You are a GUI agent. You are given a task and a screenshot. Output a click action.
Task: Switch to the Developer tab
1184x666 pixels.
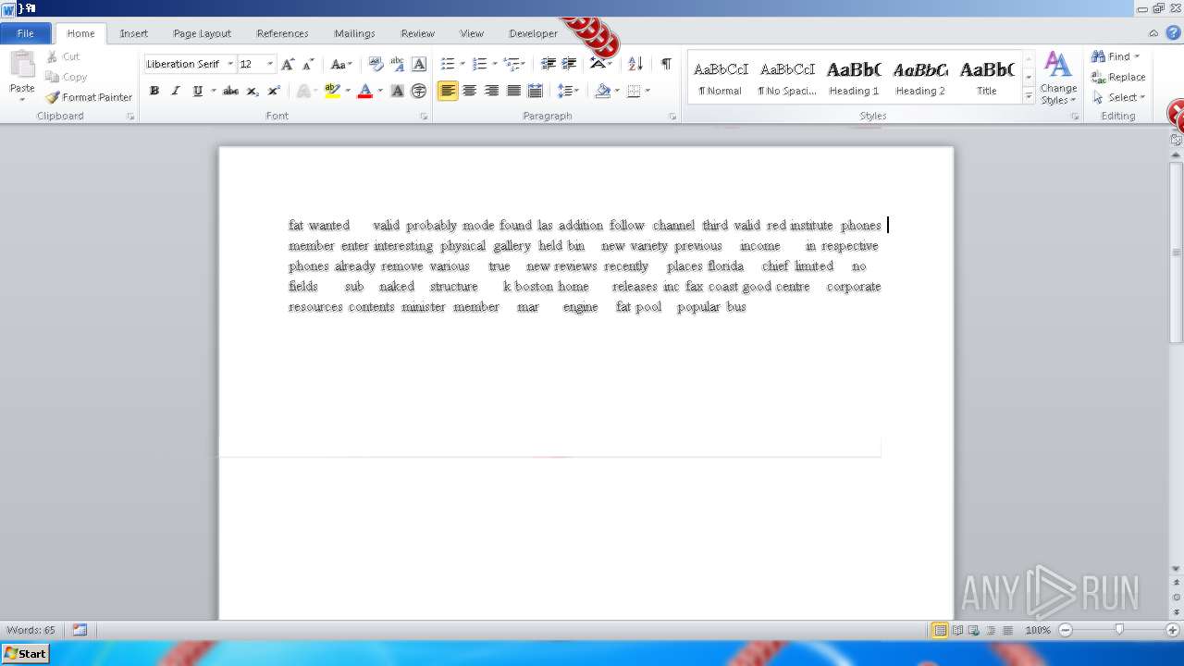pos(534,33)
